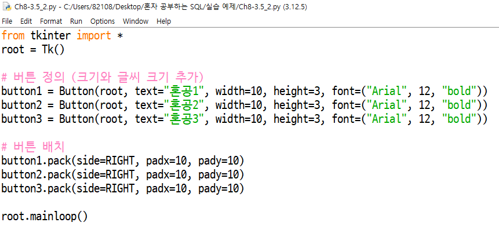The image size is (499, 226).
Task: Click the 'button1.pack(side=RIGHT' line
Action: click(x=123, y=161)
